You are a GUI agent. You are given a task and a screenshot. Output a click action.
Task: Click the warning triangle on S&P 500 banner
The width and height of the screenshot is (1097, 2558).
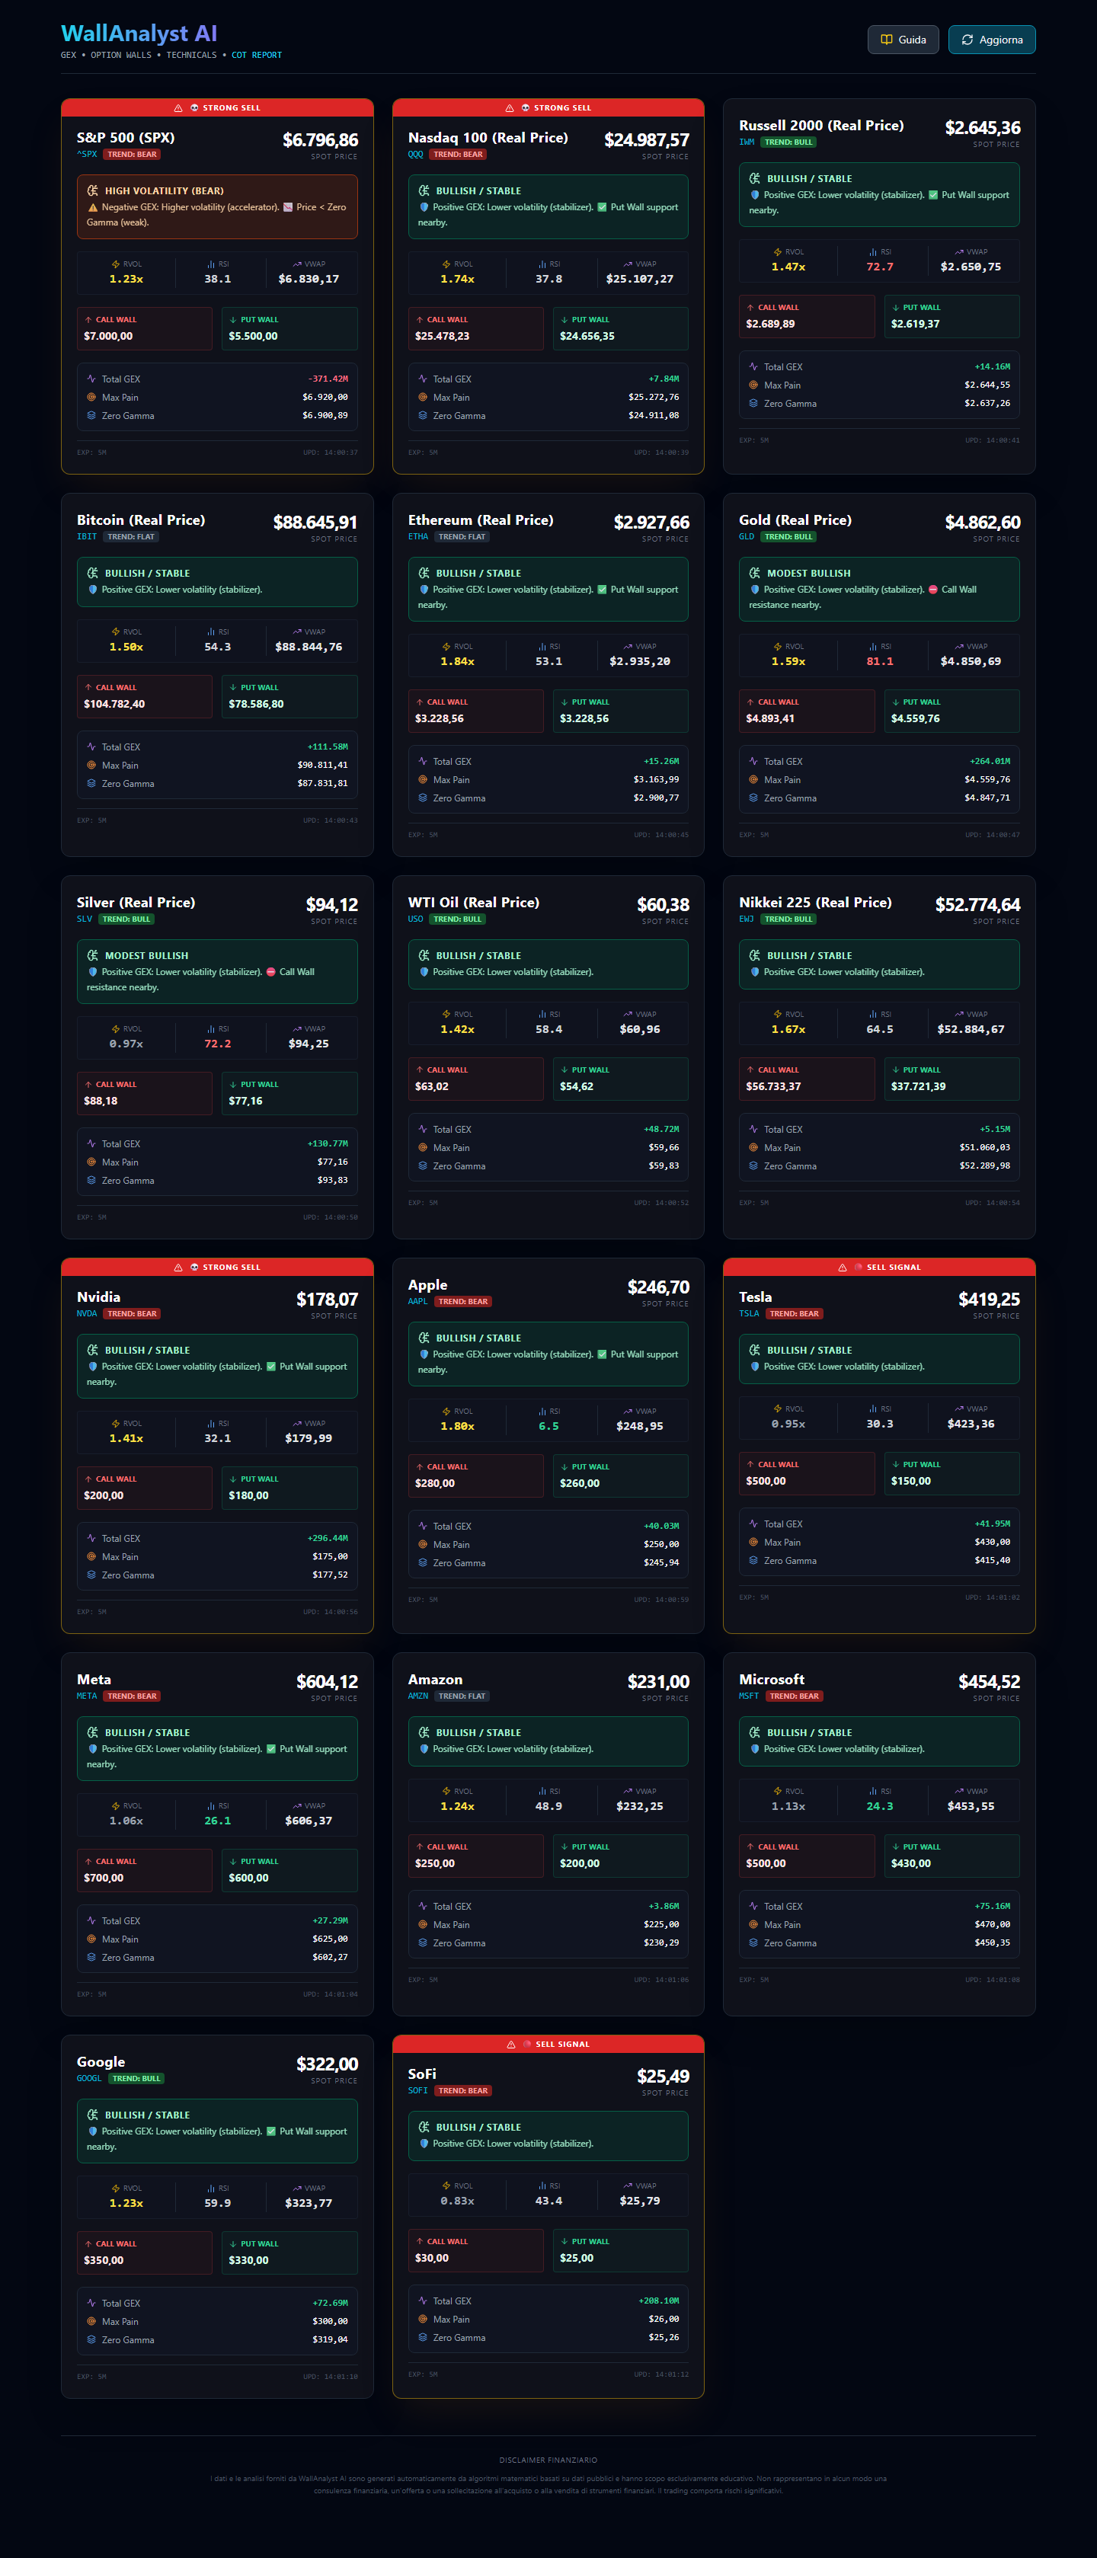pos(179,108)
